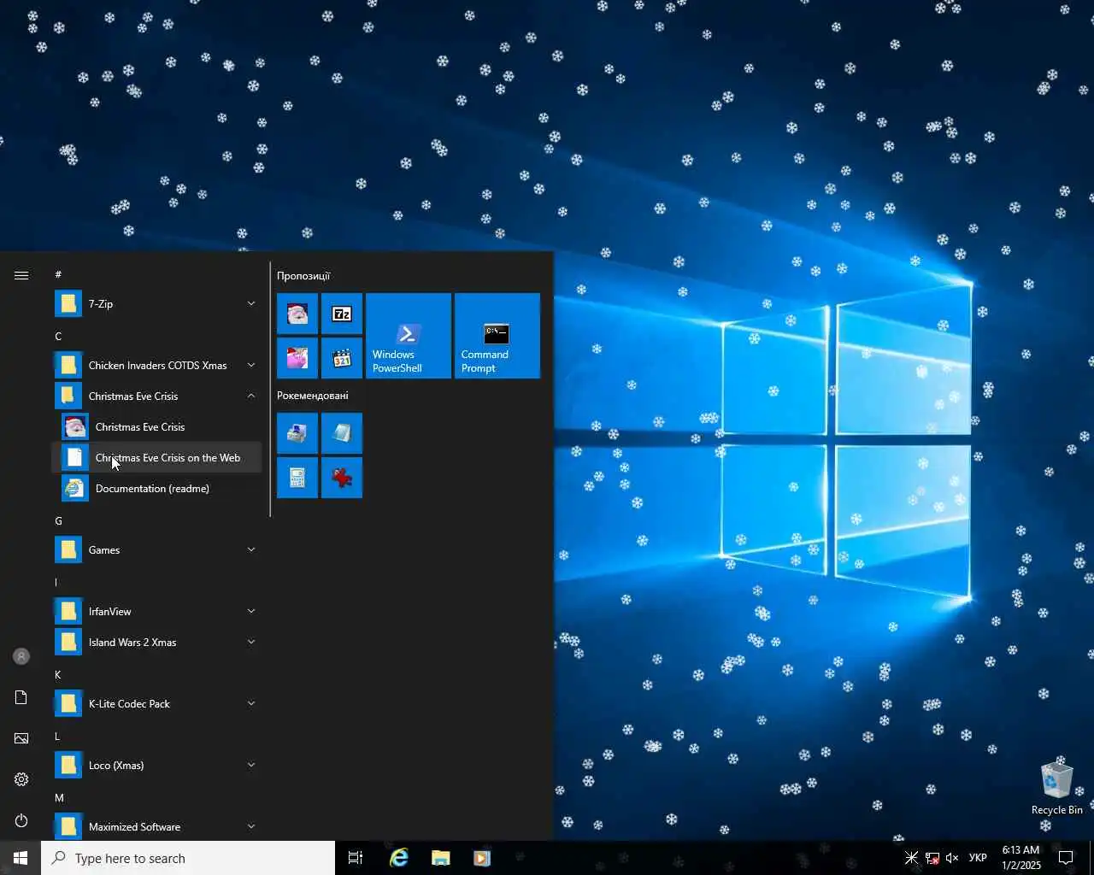Open the clock showing 6:13 AM

pyautogui.click(x=1021, y=858)
